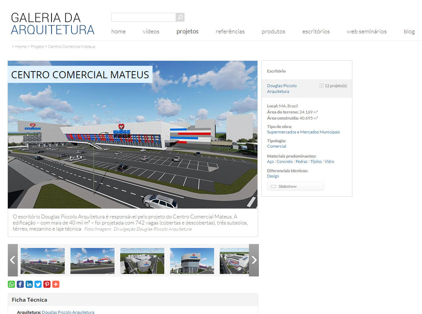Show previous thumbnails with left arrow
422x314 pixels.
click(13, 260)
